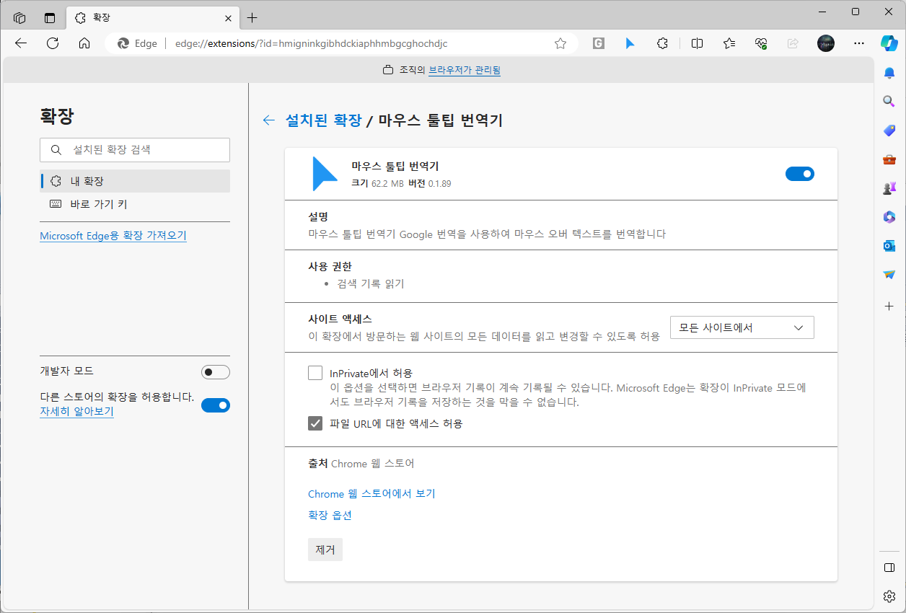Click the user profile avatar
This screenshot has width=906, height=613.
click(826, 43)
